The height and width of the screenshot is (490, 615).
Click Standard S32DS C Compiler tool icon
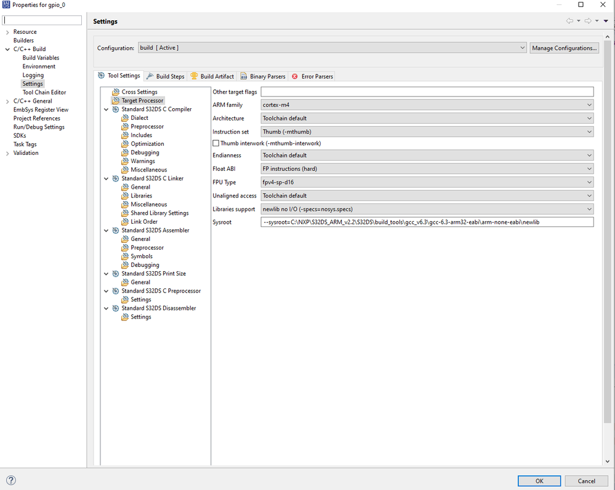point(116,109)
